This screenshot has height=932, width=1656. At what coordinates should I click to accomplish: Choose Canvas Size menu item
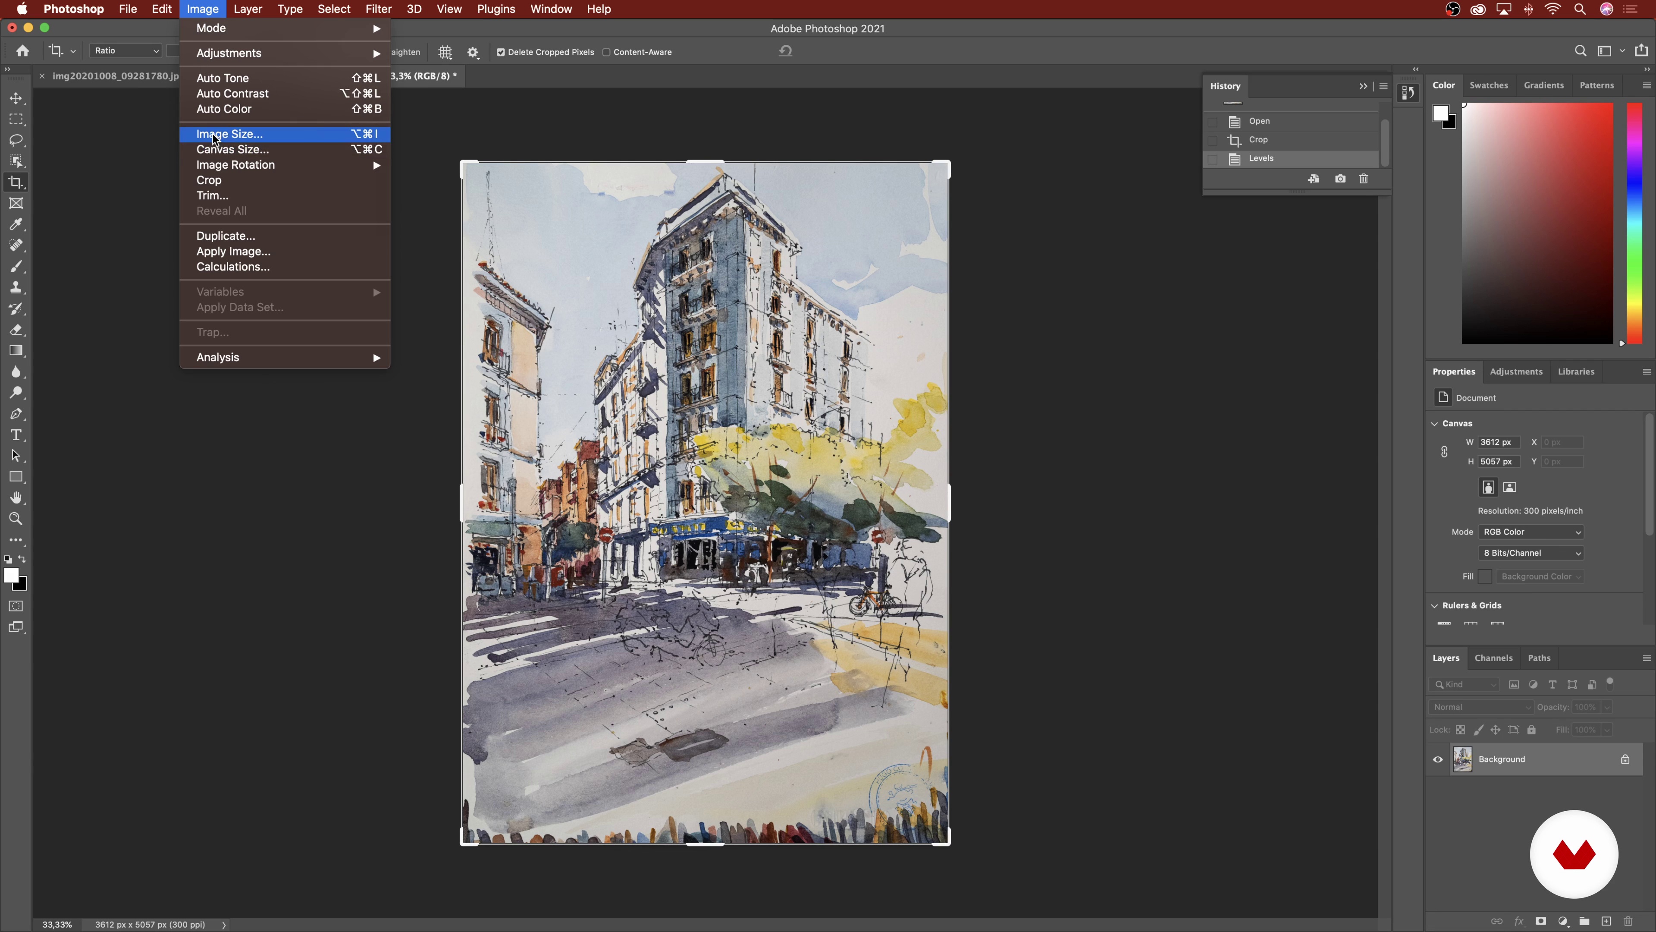[285, 149]
